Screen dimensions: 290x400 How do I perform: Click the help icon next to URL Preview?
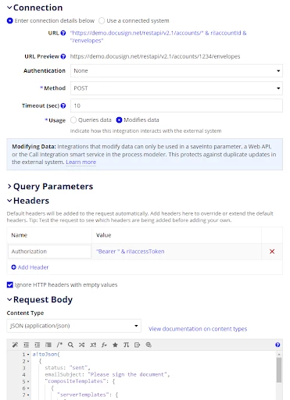[63, 56]
